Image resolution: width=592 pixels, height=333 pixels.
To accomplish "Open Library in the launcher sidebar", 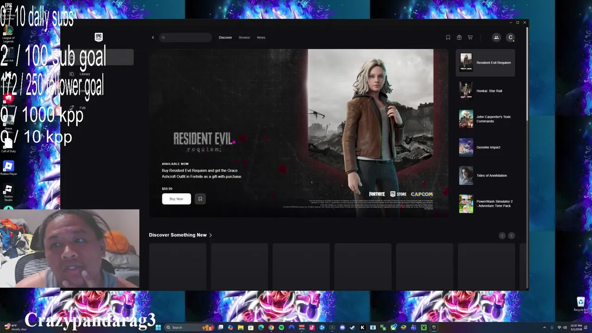I will click(85, 74).
